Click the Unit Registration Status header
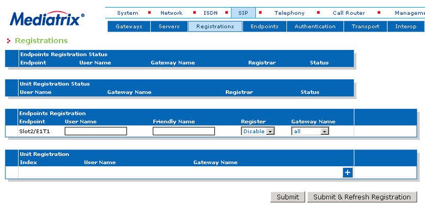Viewport: 425px width, 206px height. pyautogui.click(x=55, y=84)
